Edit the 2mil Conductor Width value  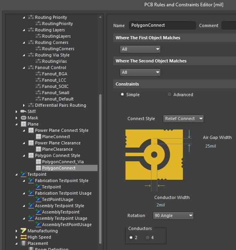[160, 205]
